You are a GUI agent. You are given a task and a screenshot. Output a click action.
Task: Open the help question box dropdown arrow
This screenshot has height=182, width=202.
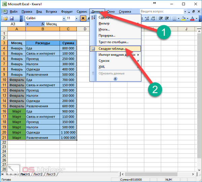(185, 11)
